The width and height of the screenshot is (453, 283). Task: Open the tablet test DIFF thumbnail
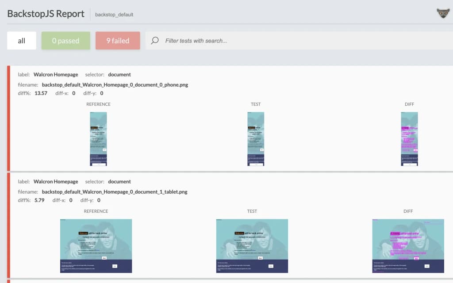[408, 246]
